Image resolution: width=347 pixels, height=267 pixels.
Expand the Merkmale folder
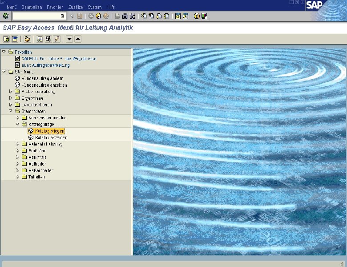point(17,157)
